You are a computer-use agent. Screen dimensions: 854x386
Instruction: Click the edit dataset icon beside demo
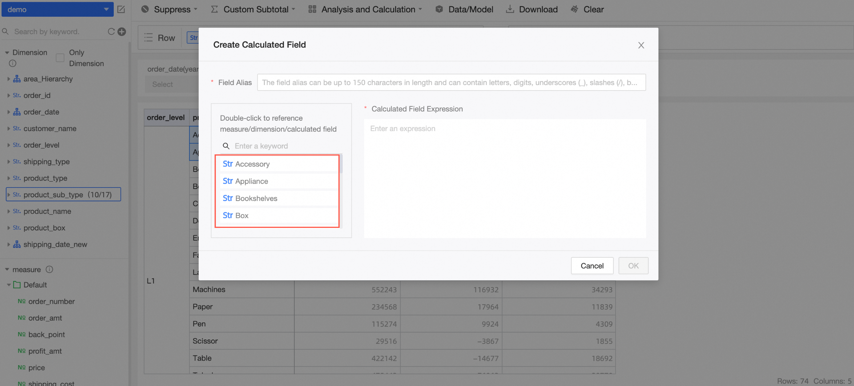[121, 9]
